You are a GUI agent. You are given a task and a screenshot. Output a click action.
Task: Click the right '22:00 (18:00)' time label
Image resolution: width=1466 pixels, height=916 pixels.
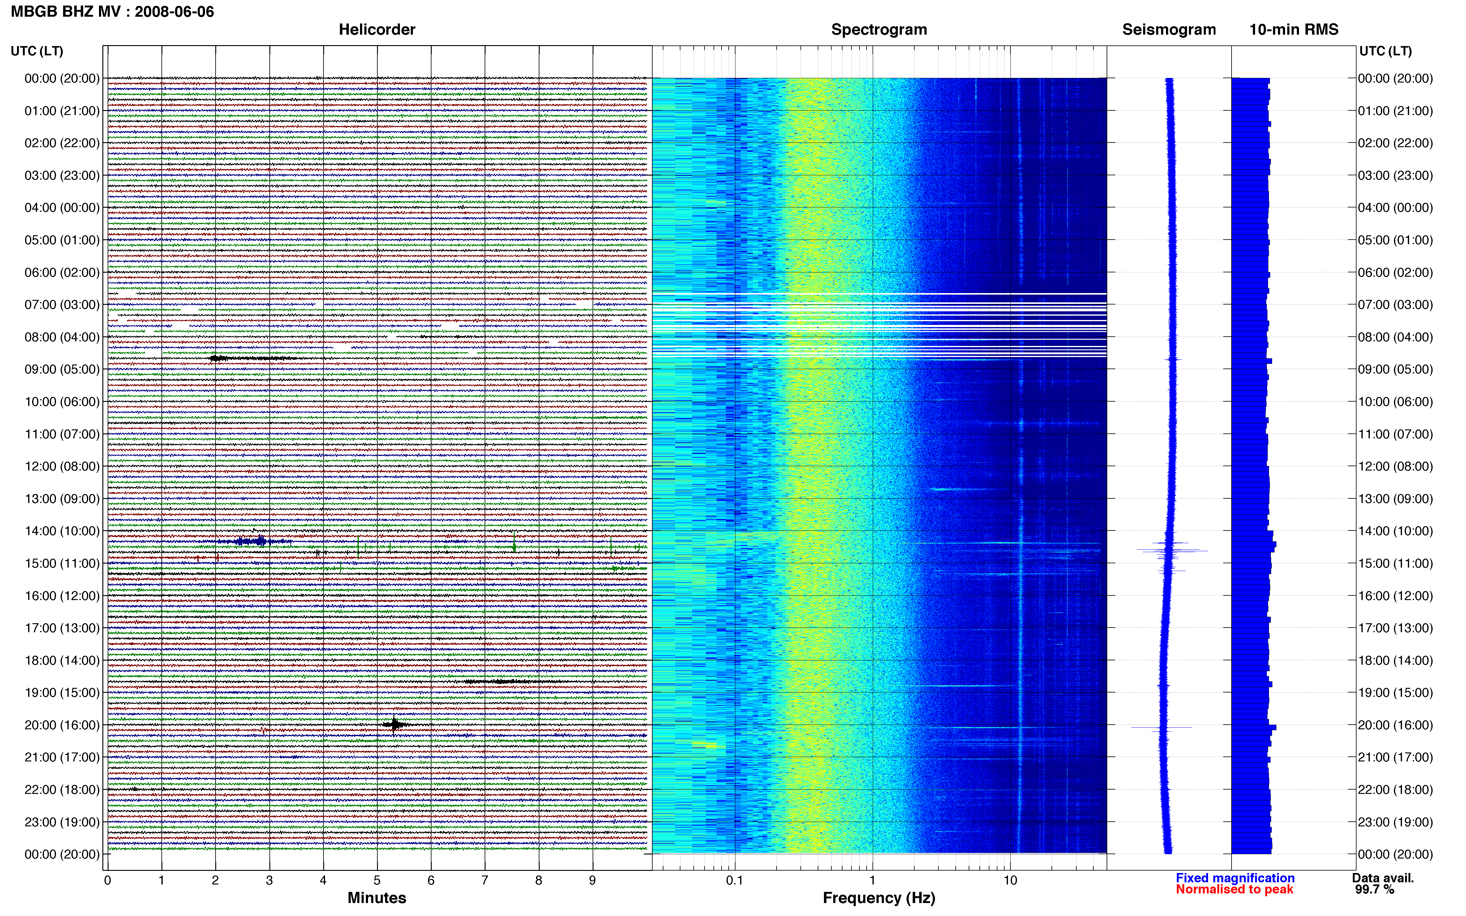pos(1395,789)
